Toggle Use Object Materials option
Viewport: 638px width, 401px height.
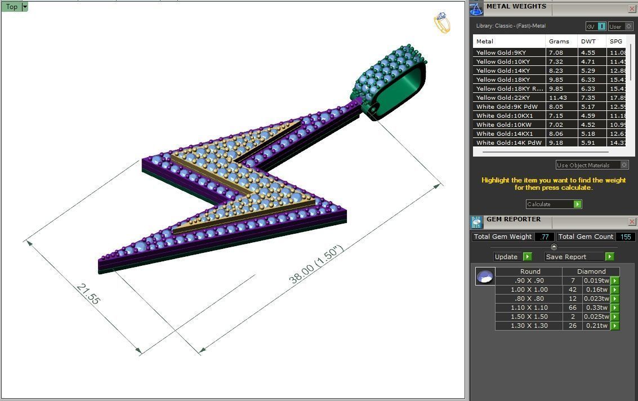[592, 165]
